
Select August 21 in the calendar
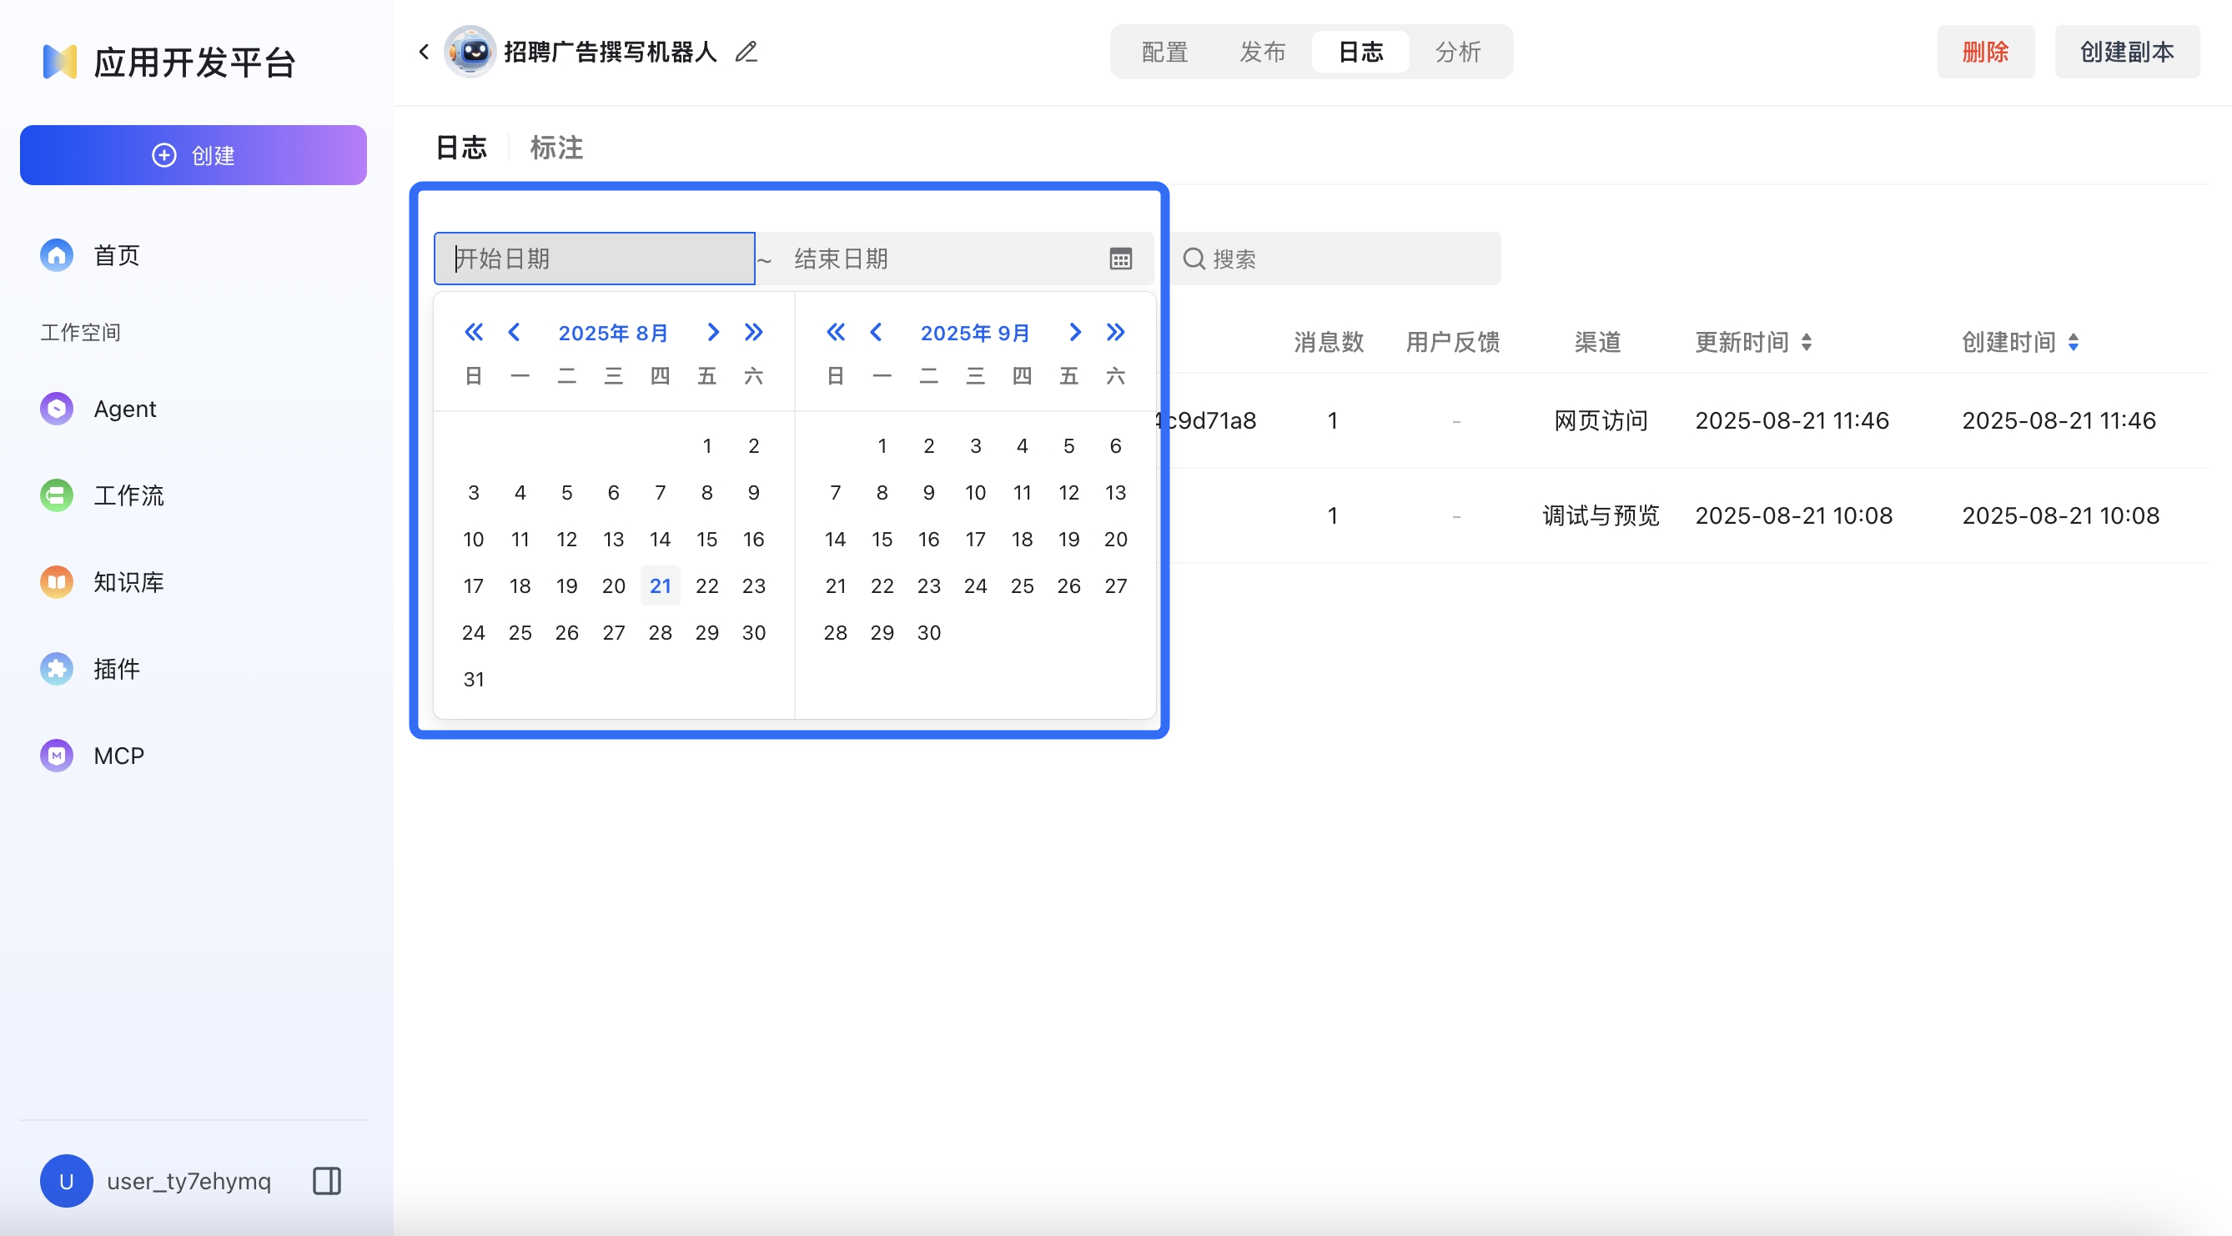tap(661, 585)
